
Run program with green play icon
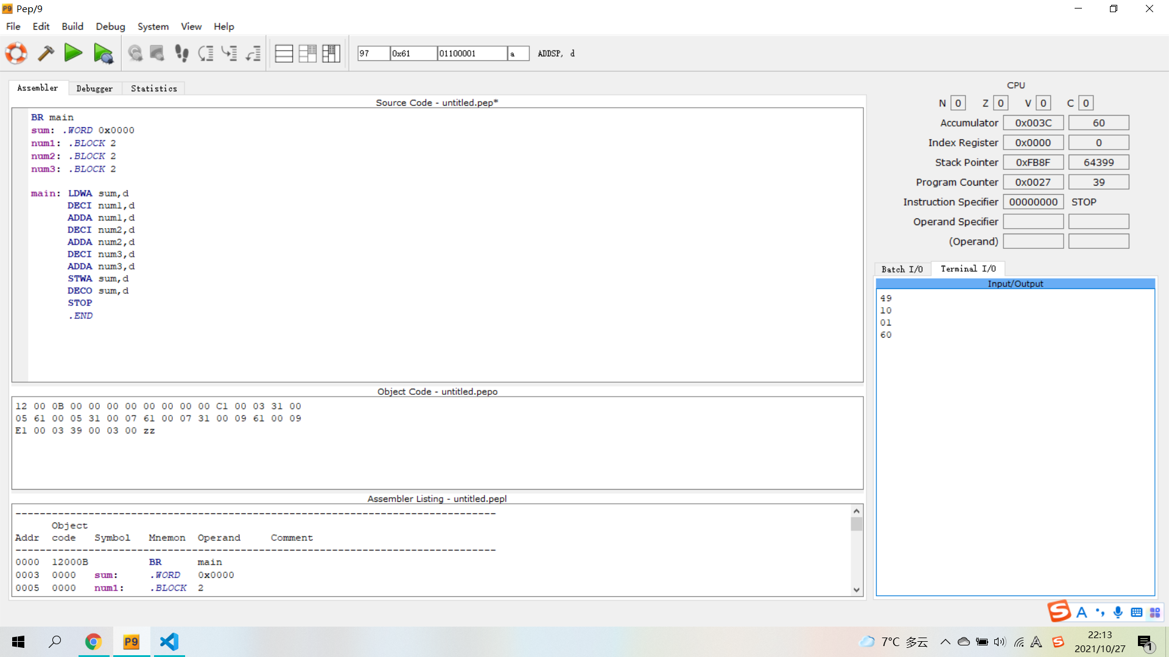[x=73, y=54]
